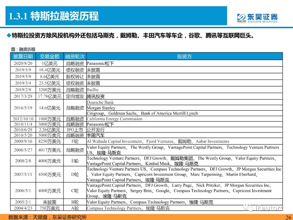Click the A轮 round cell
293x220 pixels.
pyautogui.click(x=75, y=208)
